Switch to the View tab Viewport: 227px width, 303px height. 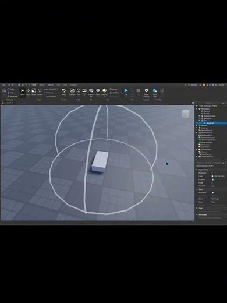coord(65,85)
